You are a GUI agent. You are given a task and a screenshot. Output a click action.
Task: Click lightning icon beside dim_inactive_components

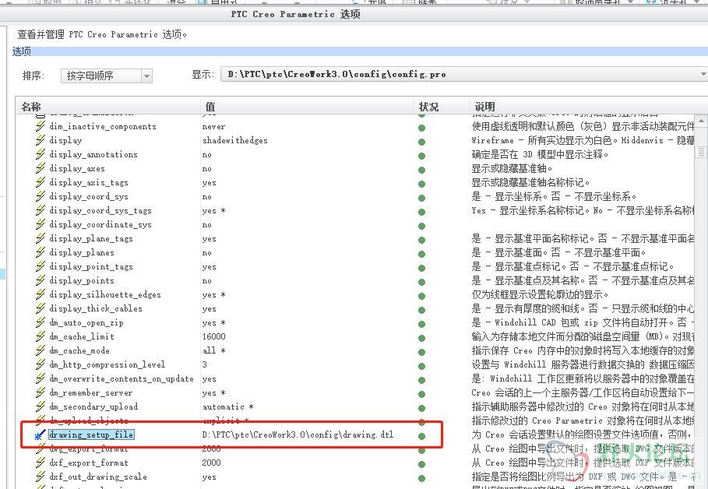[41, 126]
